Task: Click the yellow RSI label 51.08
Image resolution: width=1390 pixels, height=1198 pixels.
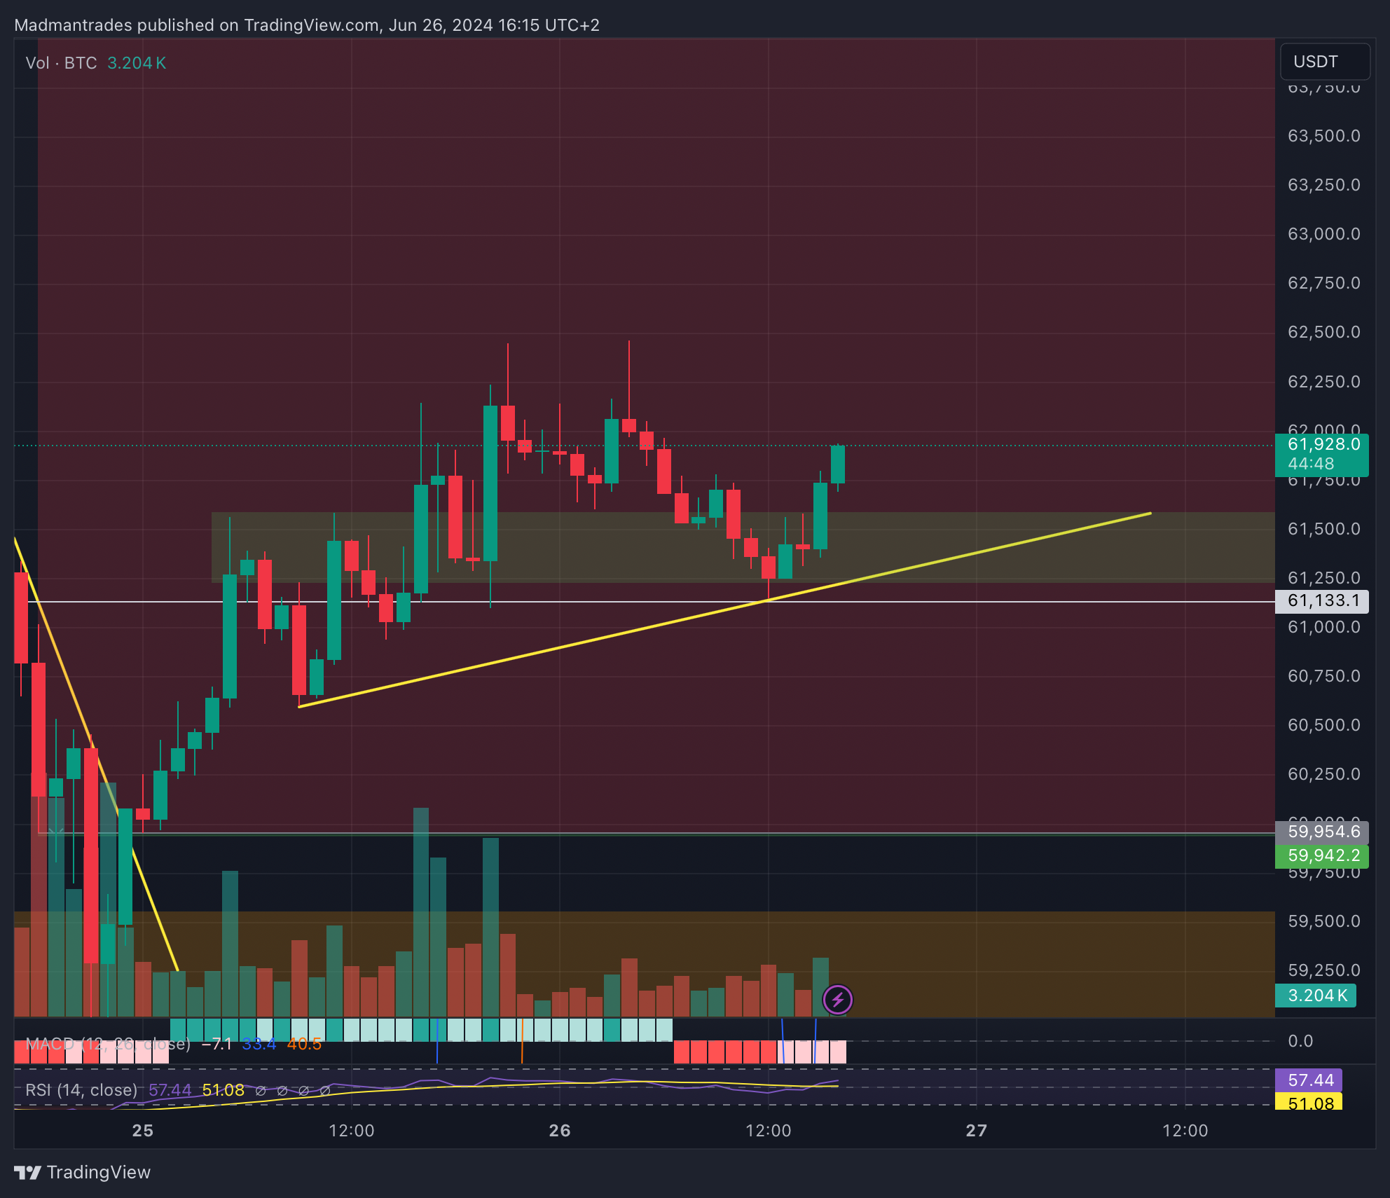Action: click(1309, 1103)
